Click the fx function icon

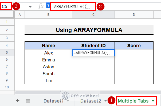41,6
